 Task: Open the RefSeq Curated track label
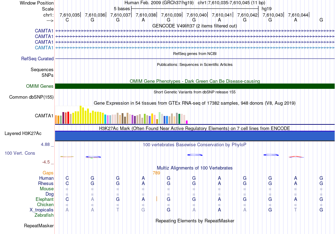click(x=37, y=58)
